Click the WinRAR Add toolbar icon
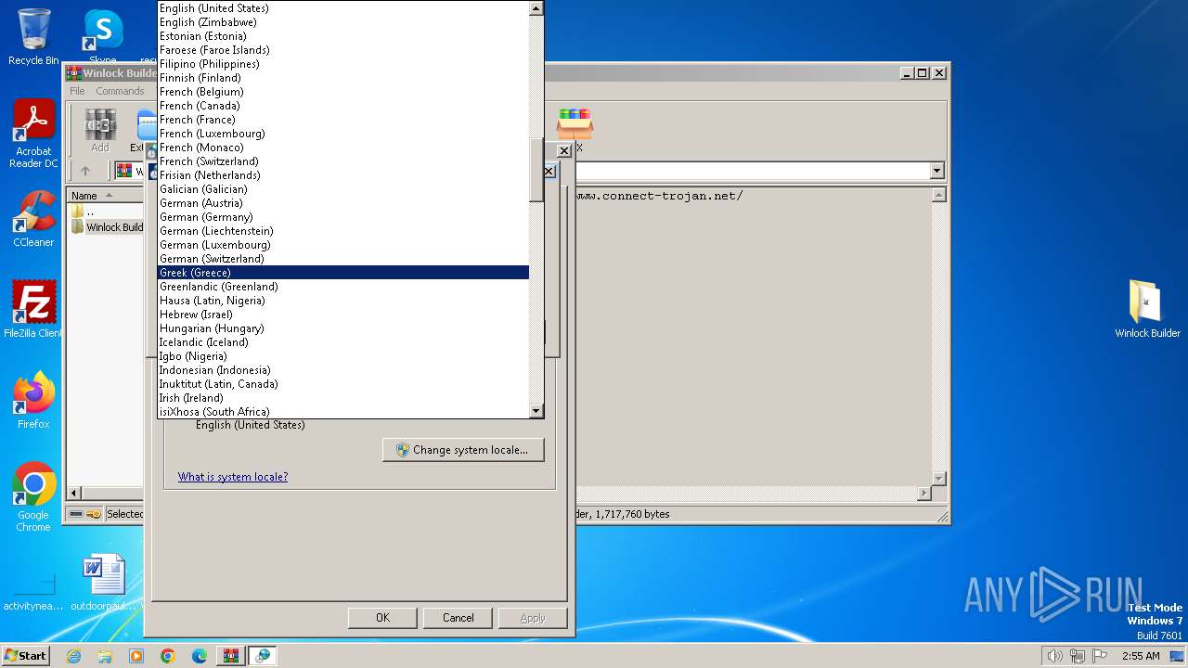Image resolution: width=1188 pixels, height=668 pixels. pos(100,130)
